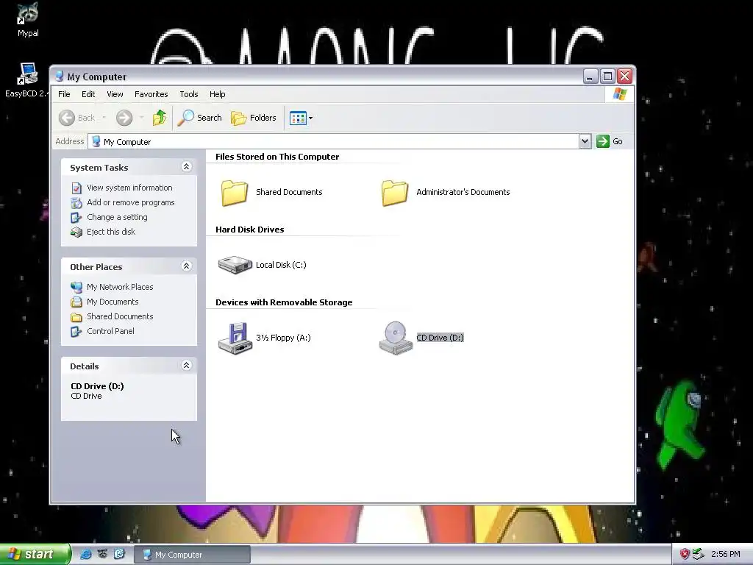Select the Shared Documents folder icon
This screenshot has height=565, width=753.
coord(235,193)
